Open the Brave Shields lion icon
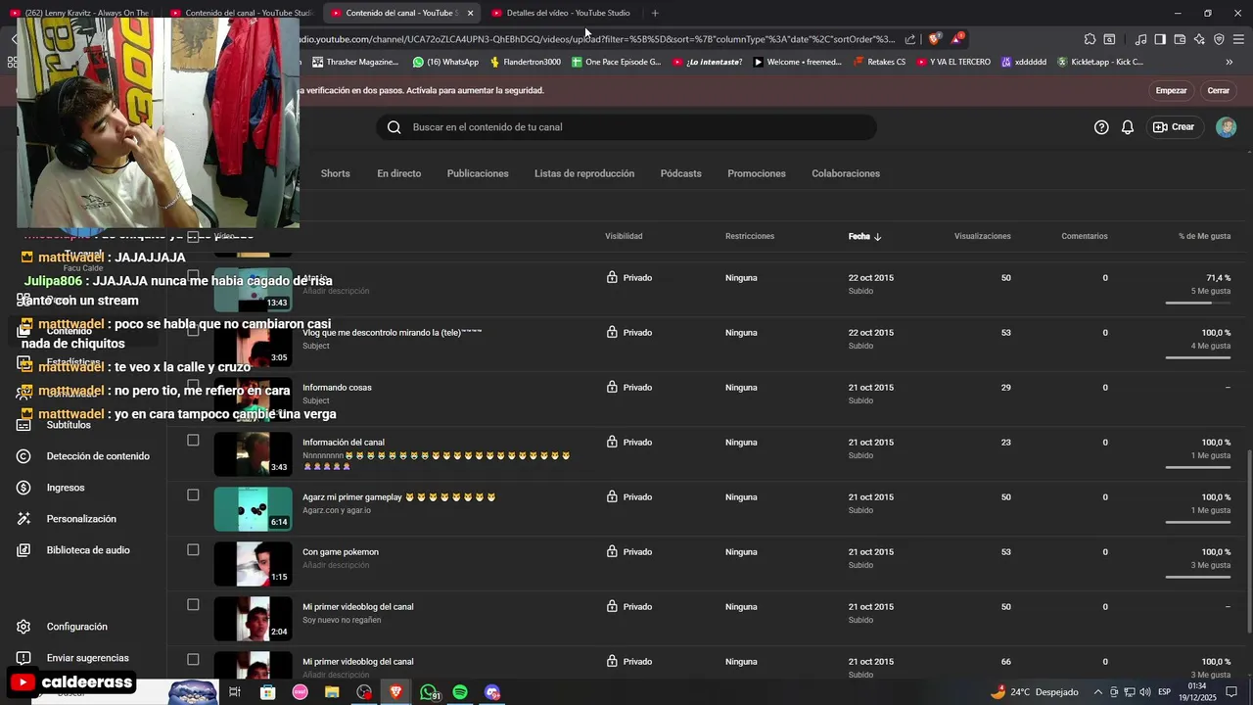This screenshot has width=1253, height=705. (x=934, y=39)
